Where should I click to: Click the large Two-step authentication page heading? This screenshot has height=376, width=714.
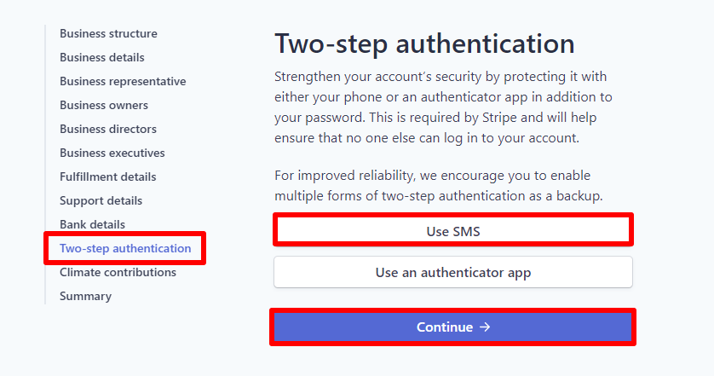tap(424, 44)
